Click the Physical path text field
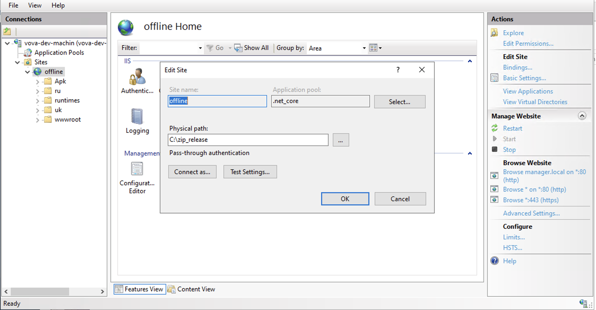The height and width of the screenshot is (310, 596). (x=248, y=140)
